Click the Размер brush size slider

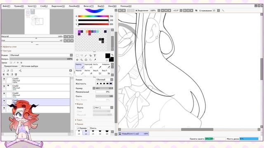coord(104,88)
